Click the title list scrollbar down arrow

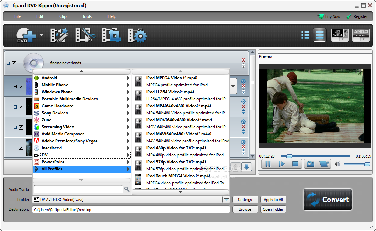pos(252,156)
